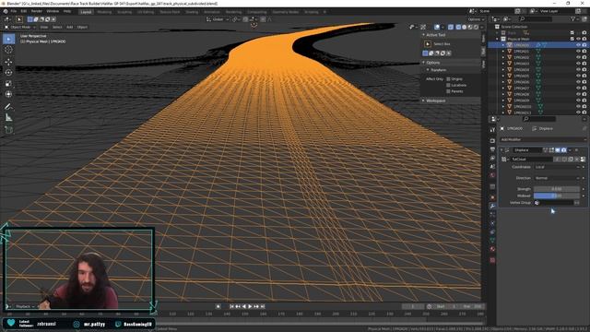Open the Add Modifier dropdown
Viewport: 590px width, 332px height.
click(543, 139)
